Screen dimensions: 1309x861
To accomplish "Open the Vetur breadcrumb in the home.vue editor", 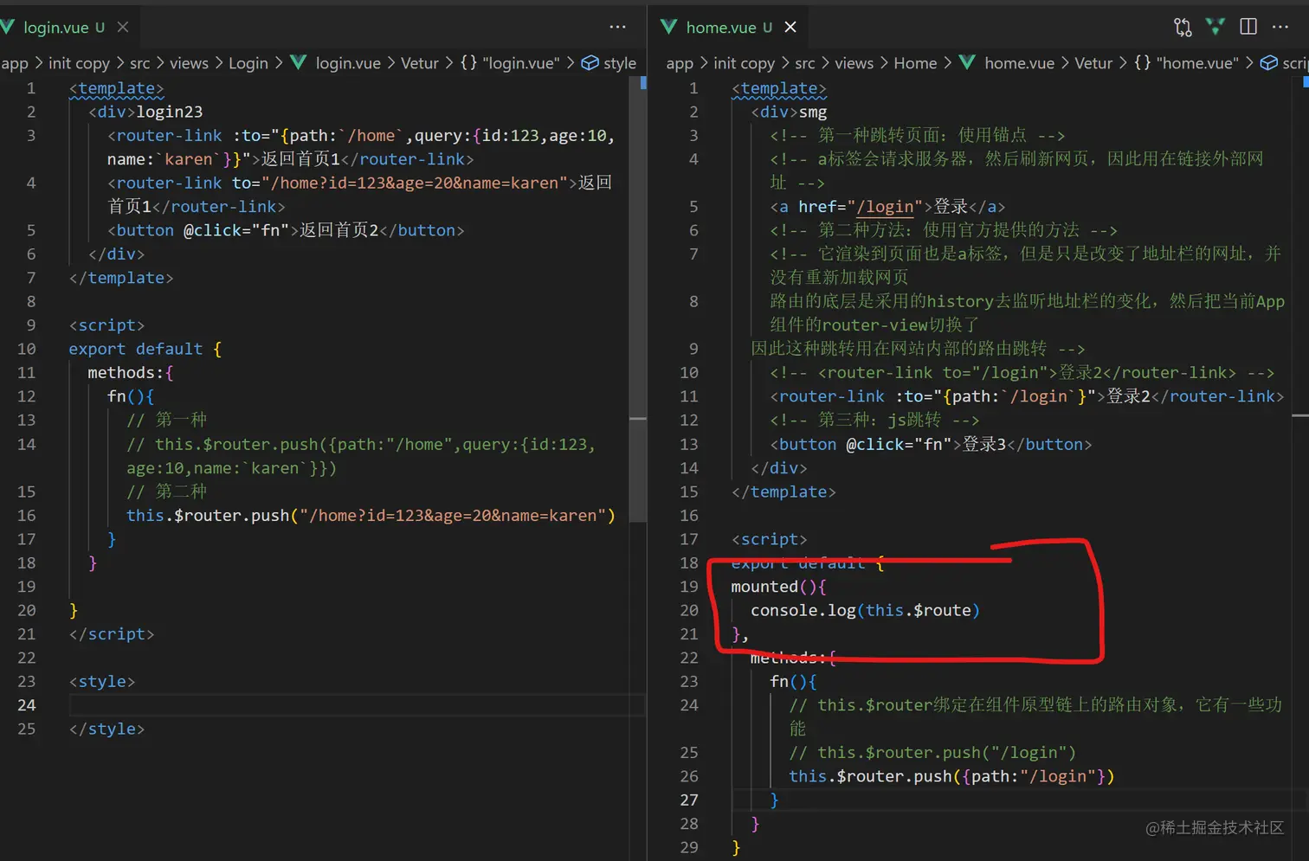I will 1093,63.
